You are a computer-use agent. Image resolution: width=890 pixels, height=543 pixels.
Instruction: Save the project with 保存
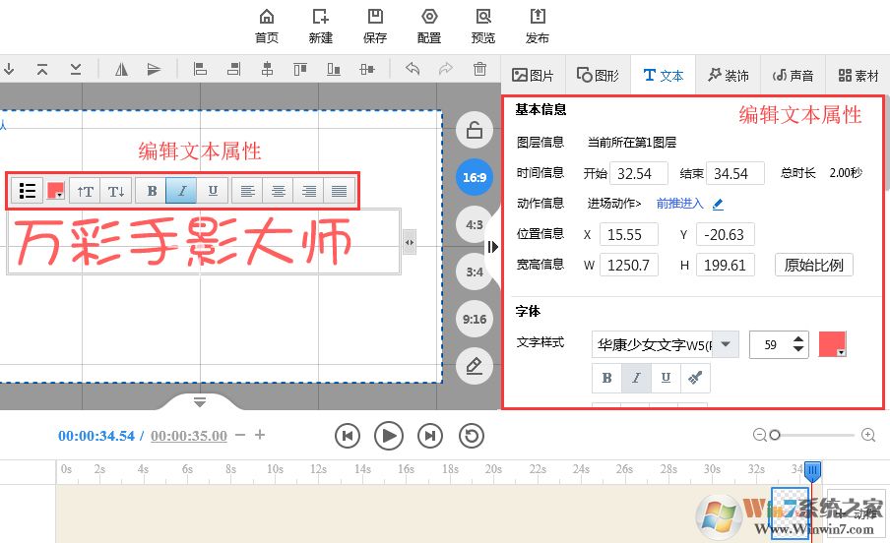[x=375, y=26]
